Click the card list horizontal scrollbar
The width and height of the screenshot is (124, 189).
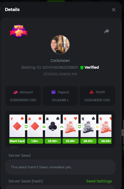pos(14,147)
